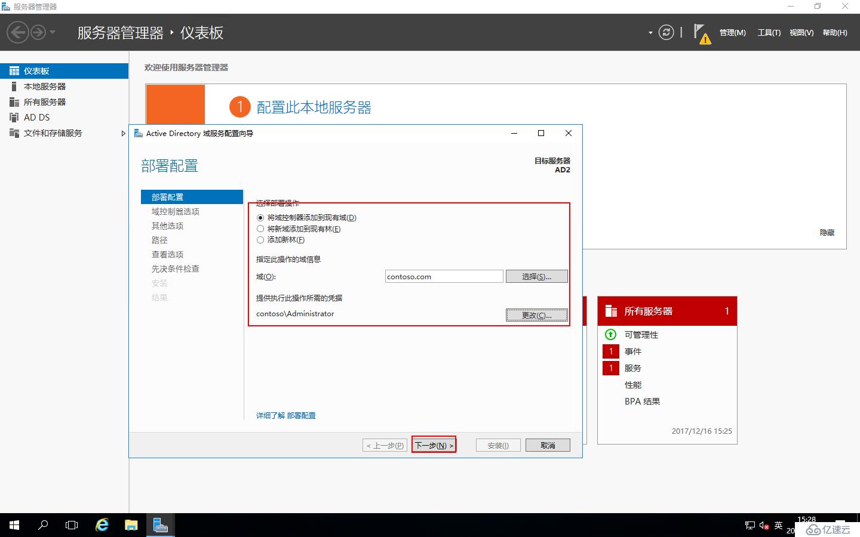Click the 选择(S)... button
Viewport: 860px width, 537px height.
536,276
